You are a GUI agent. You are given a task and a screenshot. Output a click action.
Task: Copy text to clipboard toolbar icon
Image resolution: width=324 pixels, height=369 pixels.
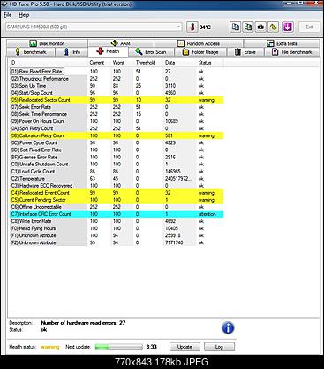pyautogui.click(x=235, y=27)
